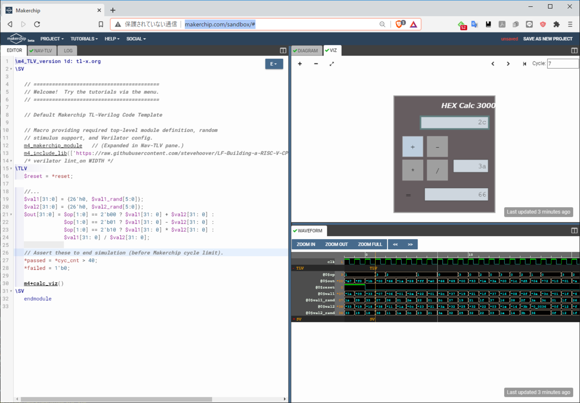Click the Makerchip logo icon
580x403 pixels.
(16, 39)
